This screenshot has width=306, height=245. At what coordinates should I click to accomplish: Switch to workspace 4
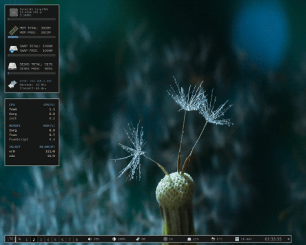[48, 239]
